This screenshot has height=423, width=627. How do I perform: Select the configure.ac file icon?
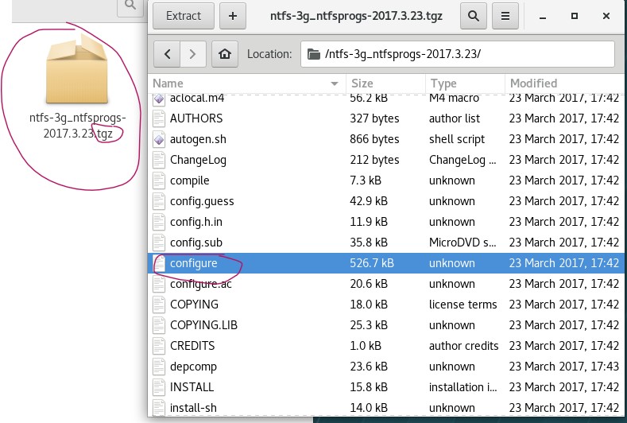(159, 284)
